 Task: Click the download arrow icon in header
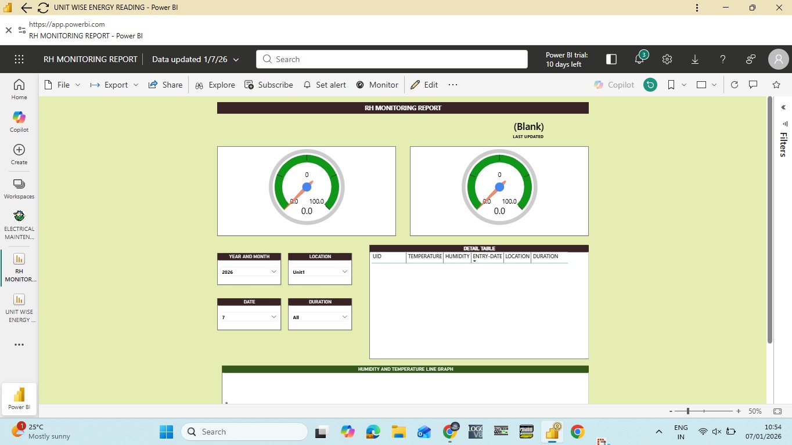pos(695,59)
